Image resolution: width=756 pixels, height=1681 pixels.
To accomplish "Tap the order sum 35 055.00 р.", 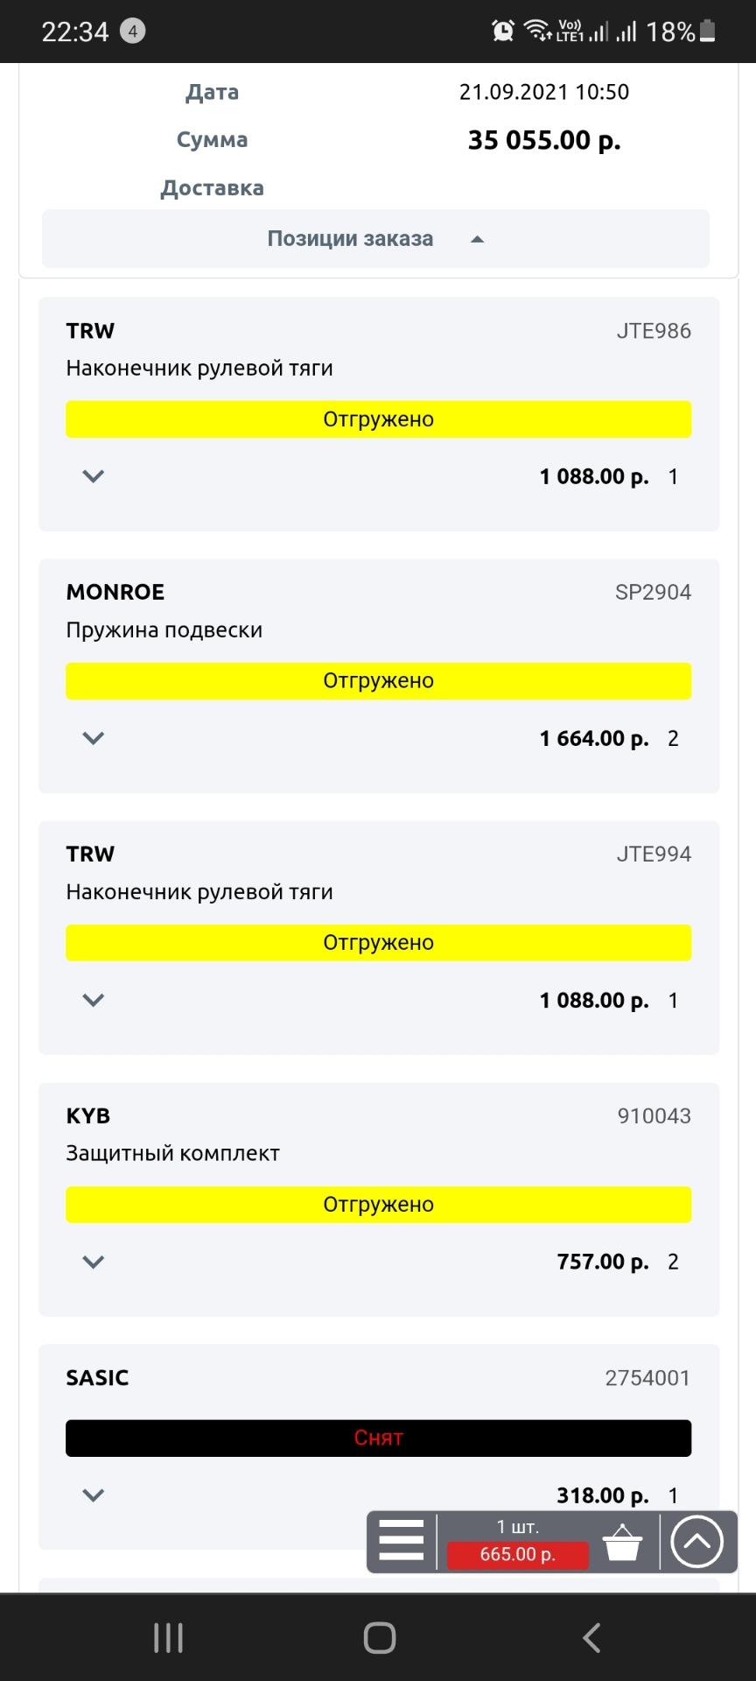I will tap(543, 140).
